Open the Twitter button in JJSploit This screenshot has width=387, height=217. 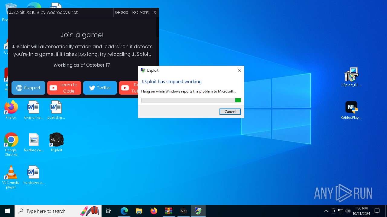coord(100,88)
